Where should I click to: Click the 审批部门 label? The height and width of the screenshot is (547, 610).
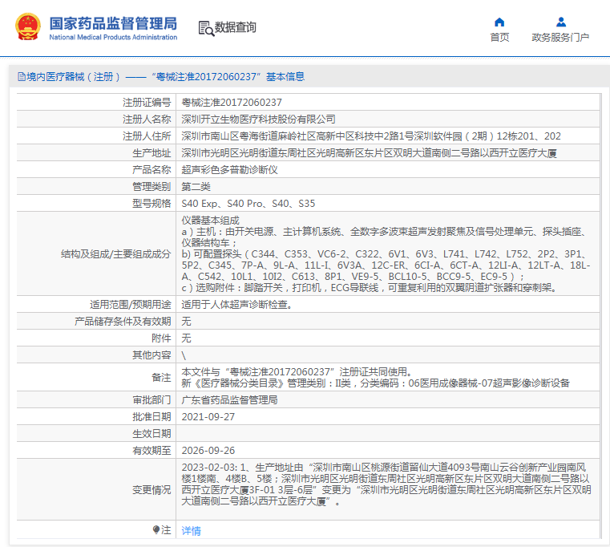(x=151, y=400)
